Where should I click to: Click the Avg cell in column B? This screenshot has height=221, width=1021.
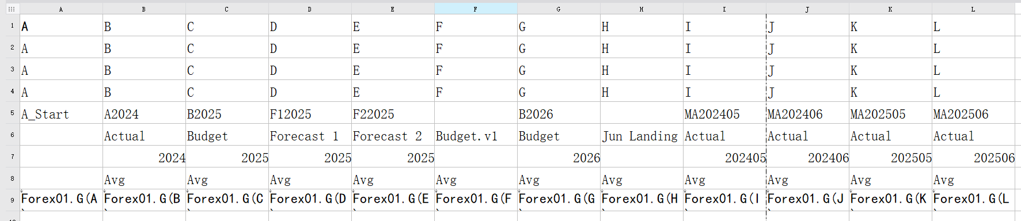coord(144,179)
